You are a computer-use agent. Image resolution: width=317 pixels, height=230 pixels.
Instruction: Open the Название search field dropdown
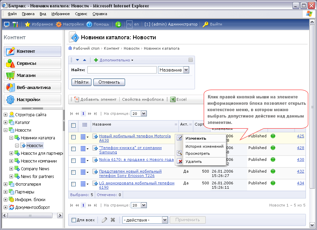(x=173, y=70)
